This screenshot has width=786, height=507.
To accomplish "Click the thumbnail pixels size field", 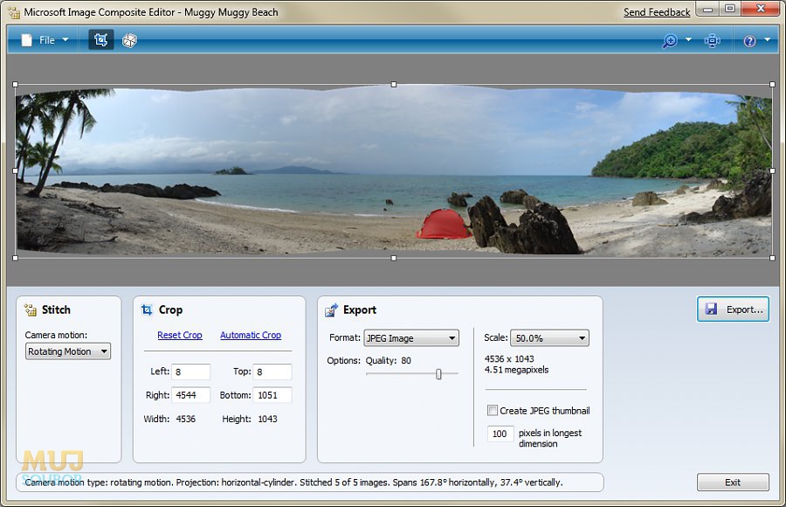I will point(500,434).
